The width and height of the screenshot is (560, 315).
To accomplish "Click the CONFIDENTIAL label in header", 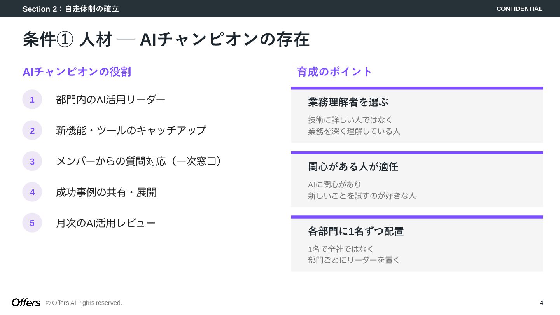I will tap(519, 9).
